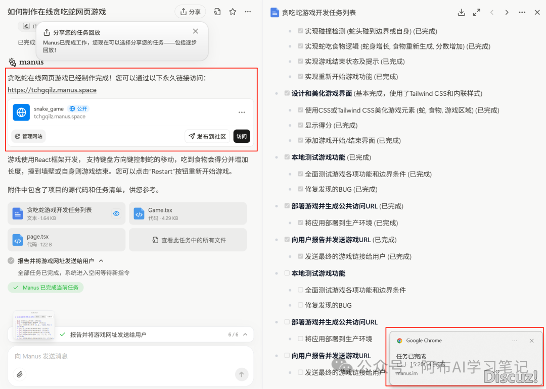546x389 pixels.
Task: Open options menu on Google Chrome notification
Action: pos(515,341)
